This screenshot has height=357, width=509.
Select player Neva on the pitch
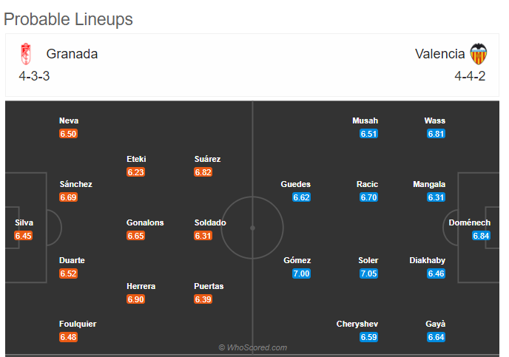(69, 120)
